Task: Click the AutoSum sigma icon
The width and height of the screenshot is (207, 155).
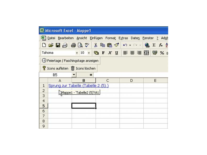Action: [154, 45]
